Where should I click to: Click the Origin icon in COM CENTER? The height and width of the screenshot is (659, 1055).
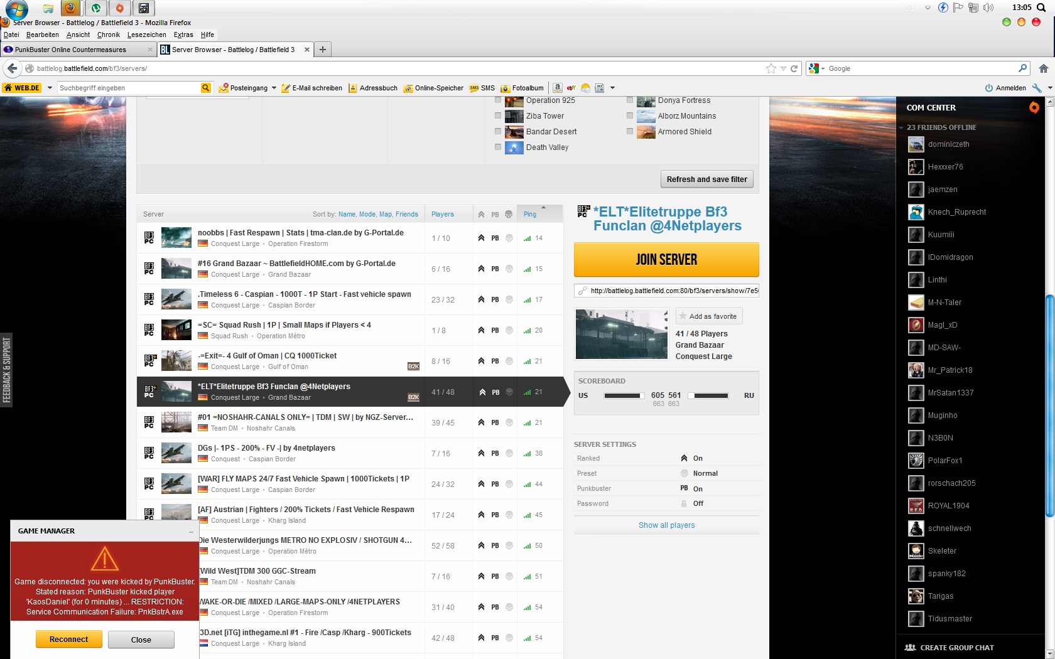tap(1034, 108)
